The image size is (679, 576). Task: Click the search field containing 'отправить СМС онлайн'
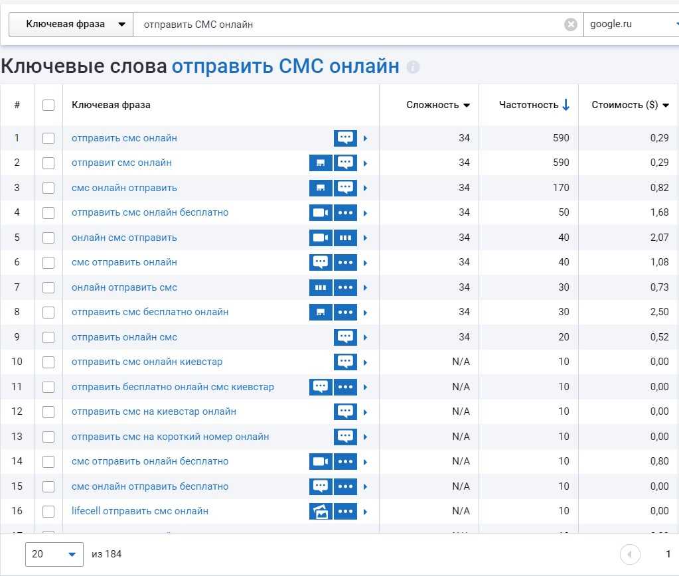345,25
